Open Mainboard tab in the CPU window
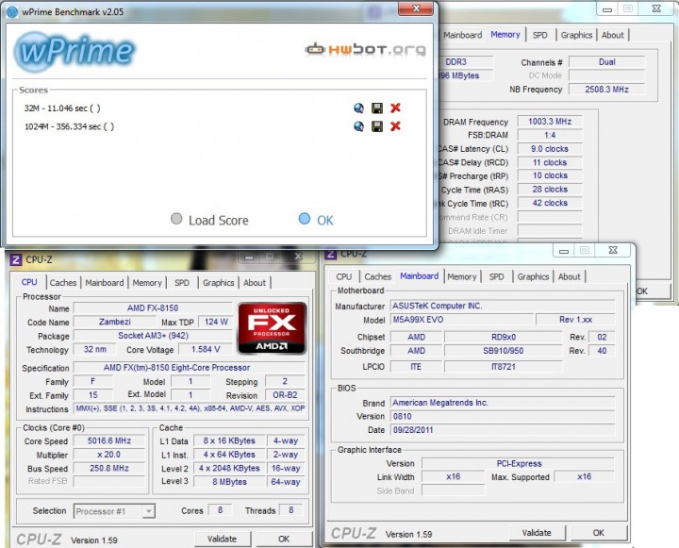679x548 pixels. pos(105,282)
